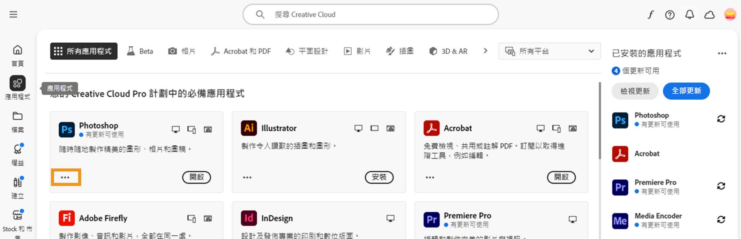
Task: Open the Adobe Firefly card title
Action: (x=103, y=218)
